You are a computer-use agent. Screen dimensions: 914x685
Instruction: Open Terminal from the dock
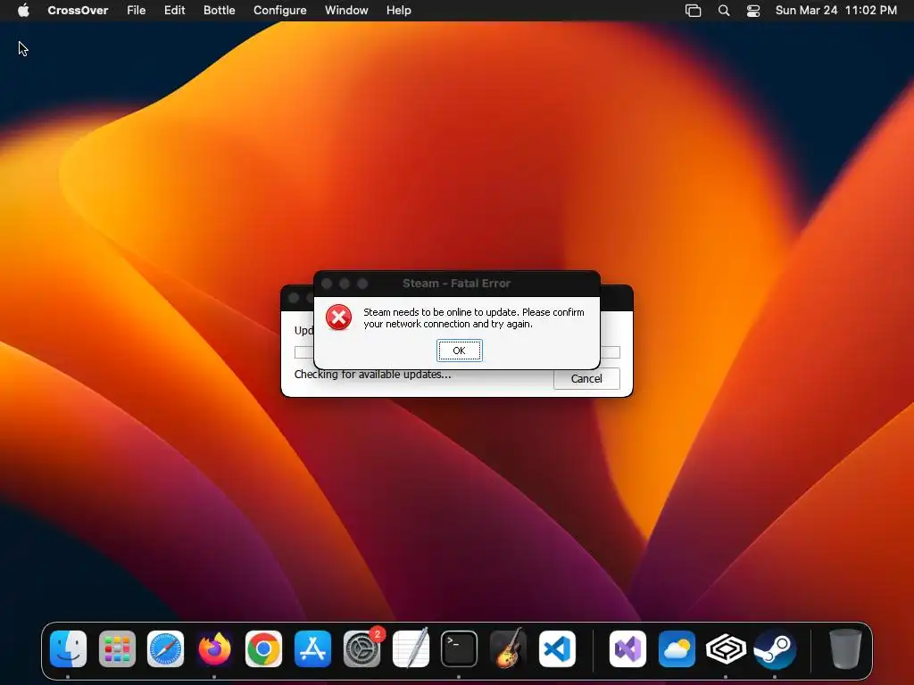pos(460,649)
